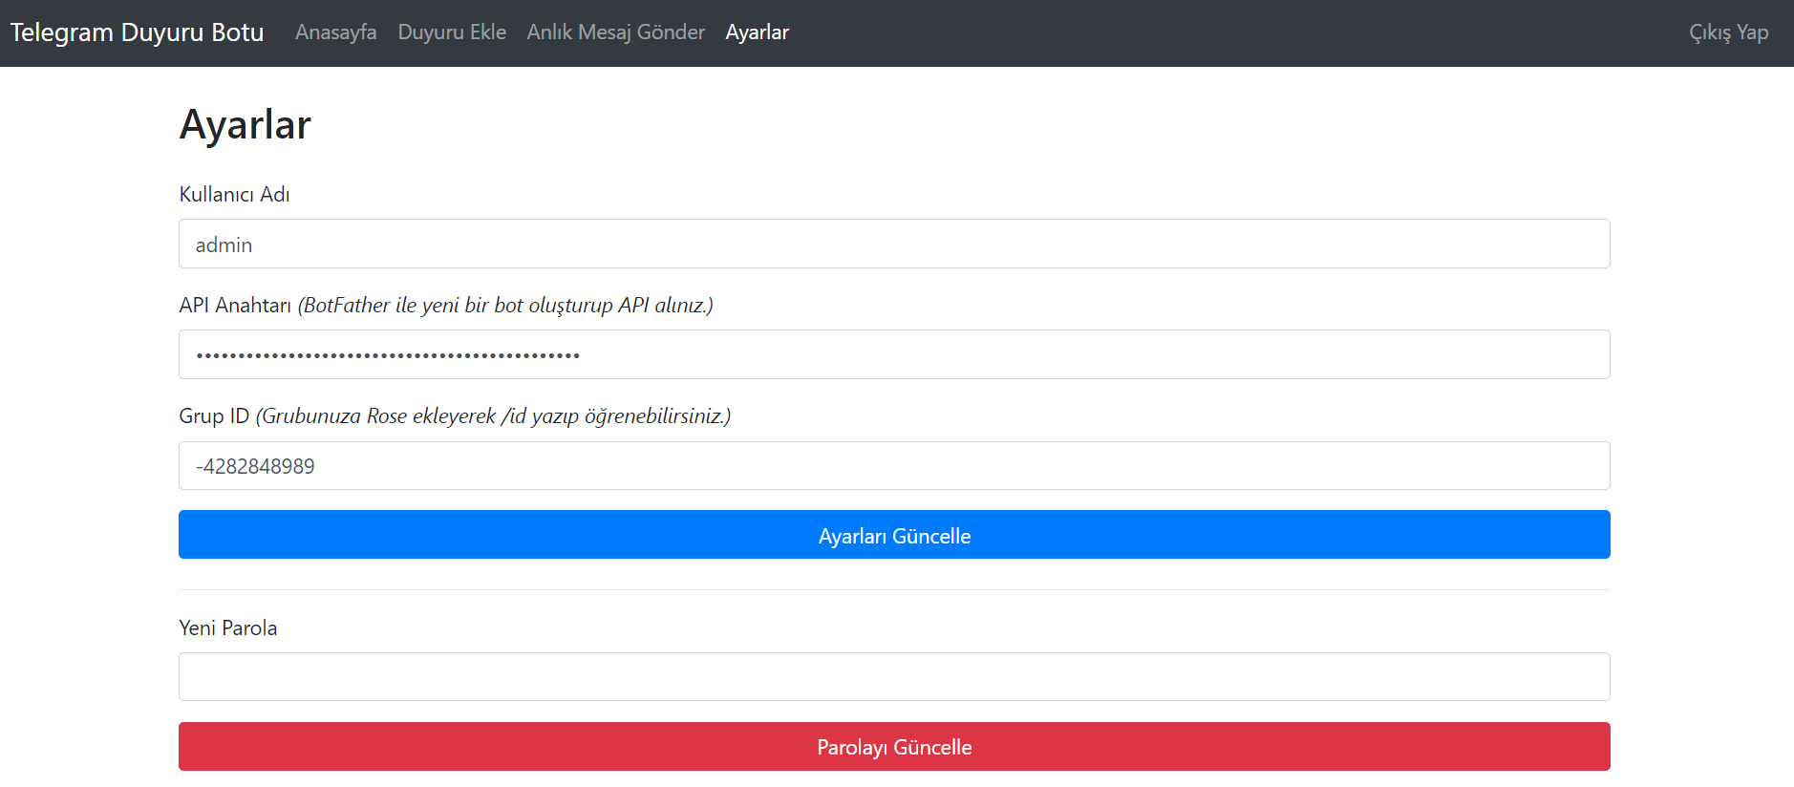Open the Telegram Duyuru Botu brand link
Image resolution: width=1794 pixels, height=787 pixels.
(137, 32)
